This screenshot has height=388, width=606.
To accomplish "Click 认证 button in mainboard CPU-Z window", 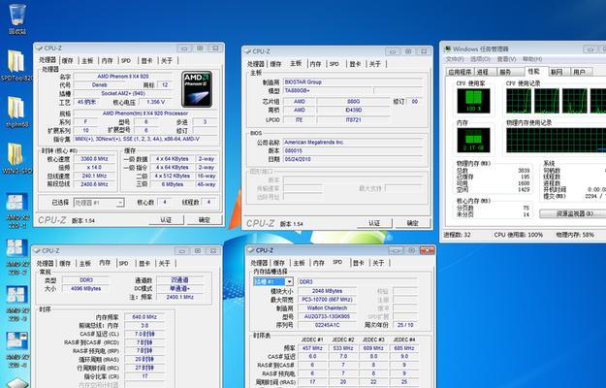I will pyautogui.click(x=374, y=223).
